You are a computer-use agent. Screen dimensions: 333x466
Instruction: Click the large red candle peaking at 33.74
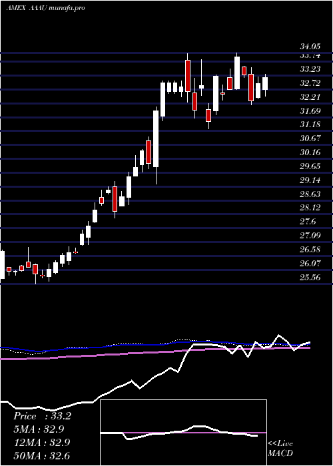(188, 76)
